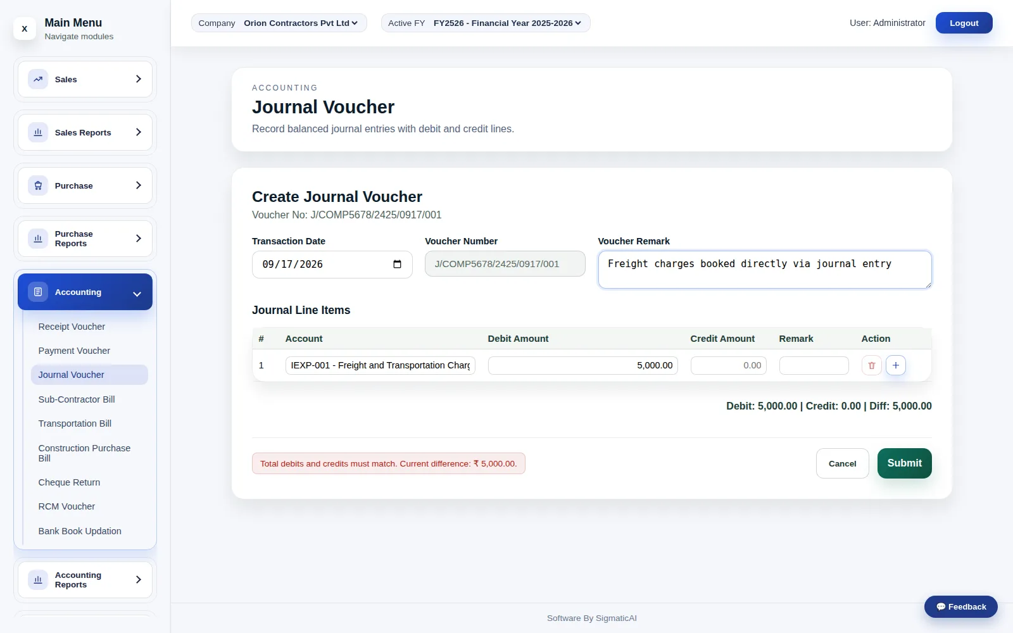Open RCM Voucher menu item
1013x633 pixels.
(x=89, y=506)
